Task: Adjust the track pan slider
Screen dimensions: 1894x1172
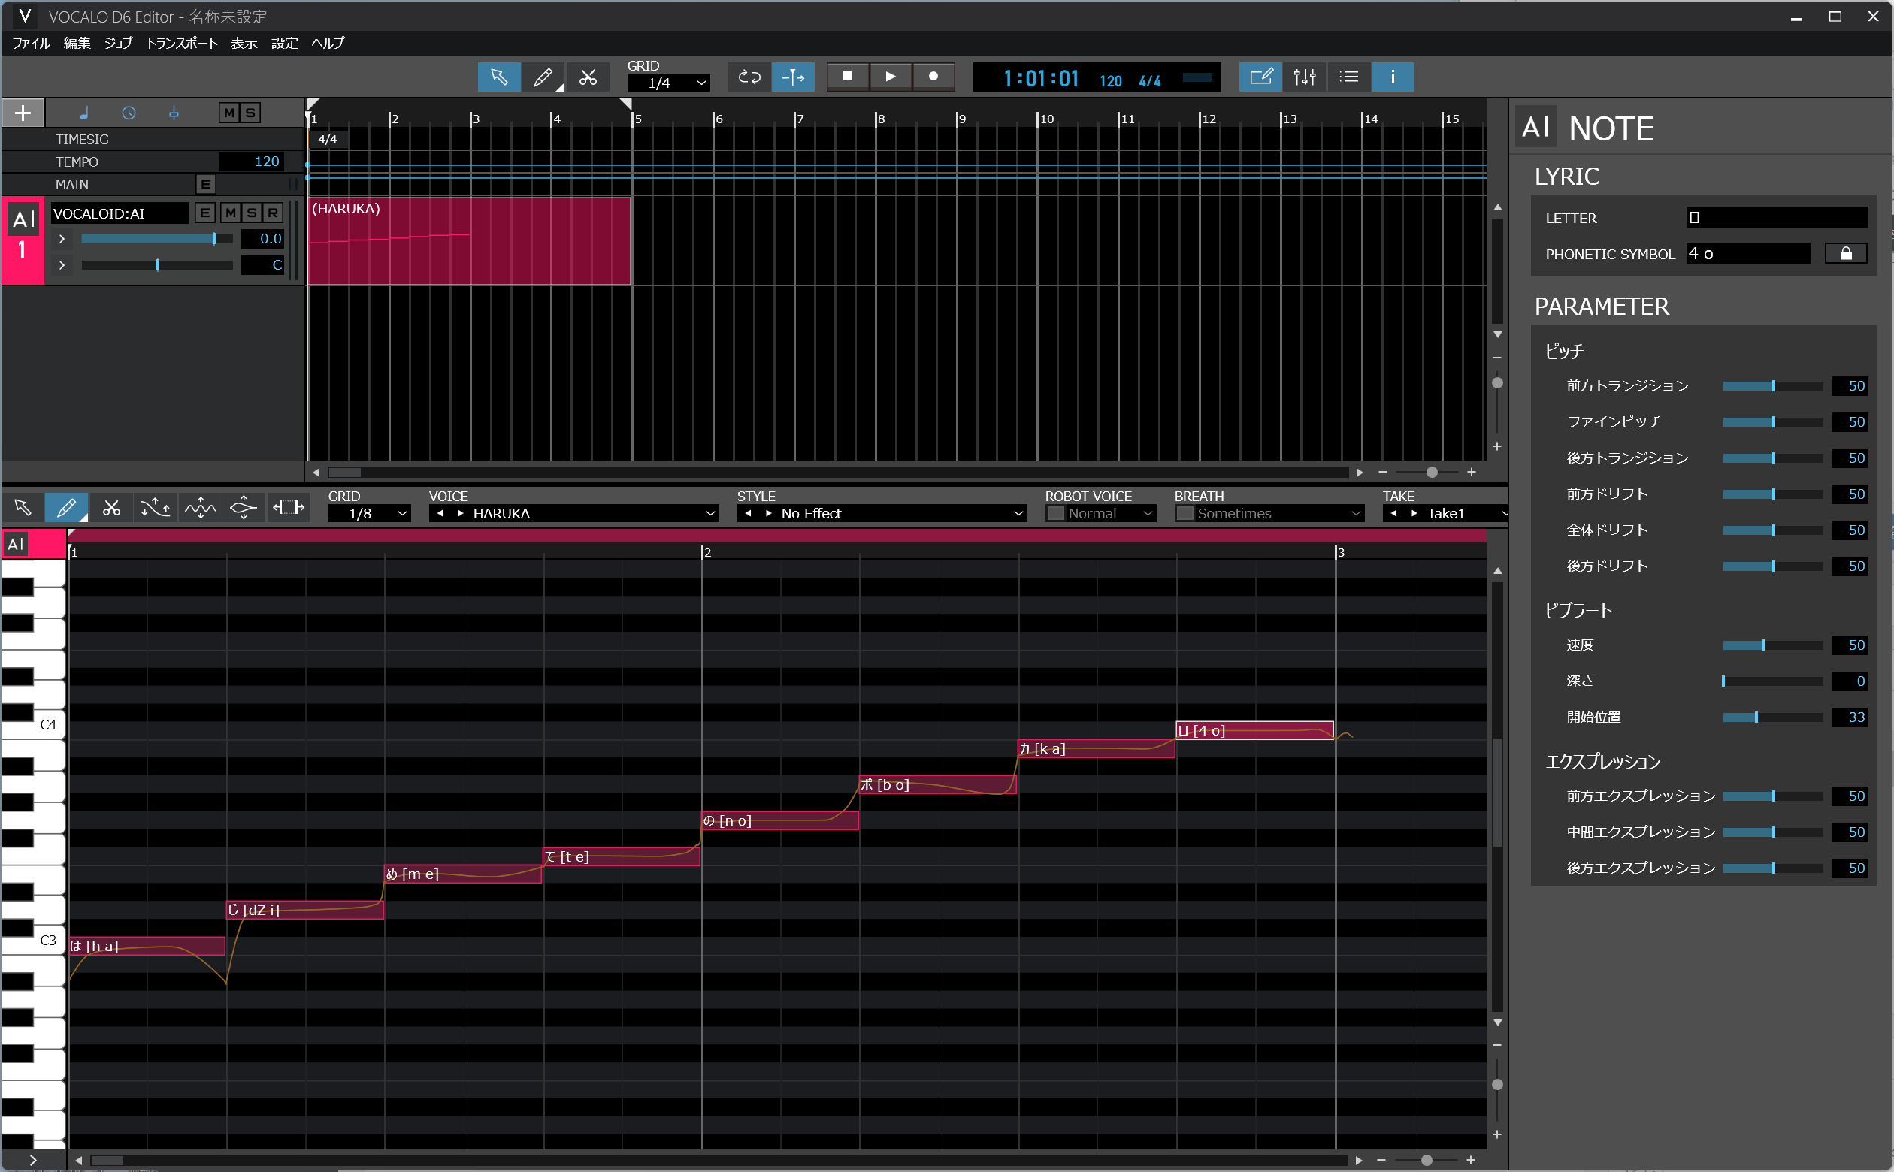Action: point(156,265)
